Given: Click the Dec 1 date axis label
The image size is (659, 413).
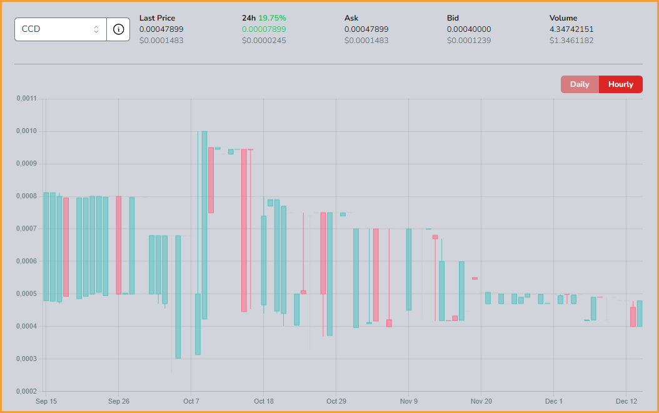Looking at the screenshot, I should tap(553, 401).
